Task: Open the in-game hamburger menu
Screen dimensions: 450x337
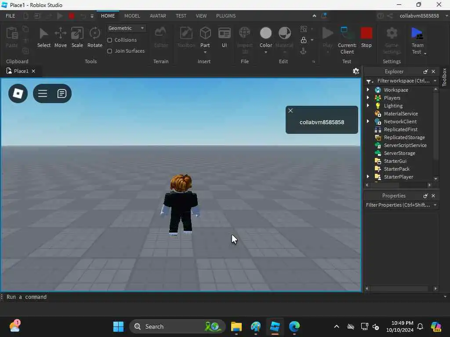Action: [43, 93]
